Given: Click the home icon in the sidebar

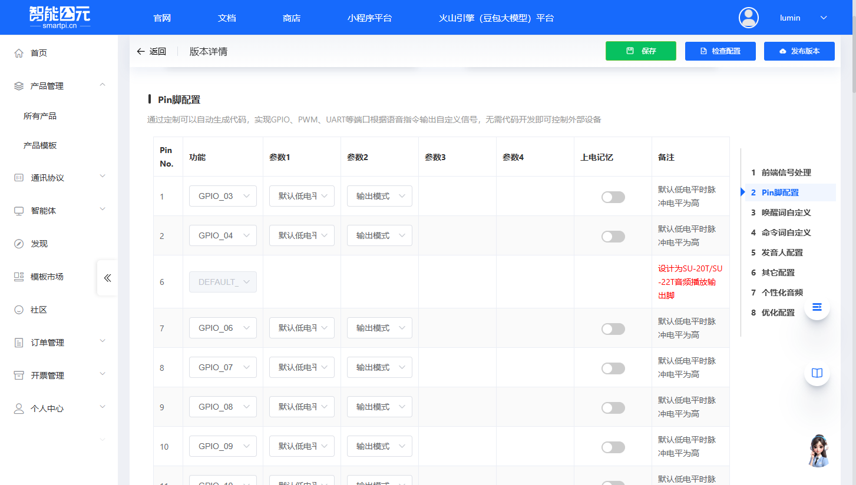Looking at the screenshot, I should point(19,53).
